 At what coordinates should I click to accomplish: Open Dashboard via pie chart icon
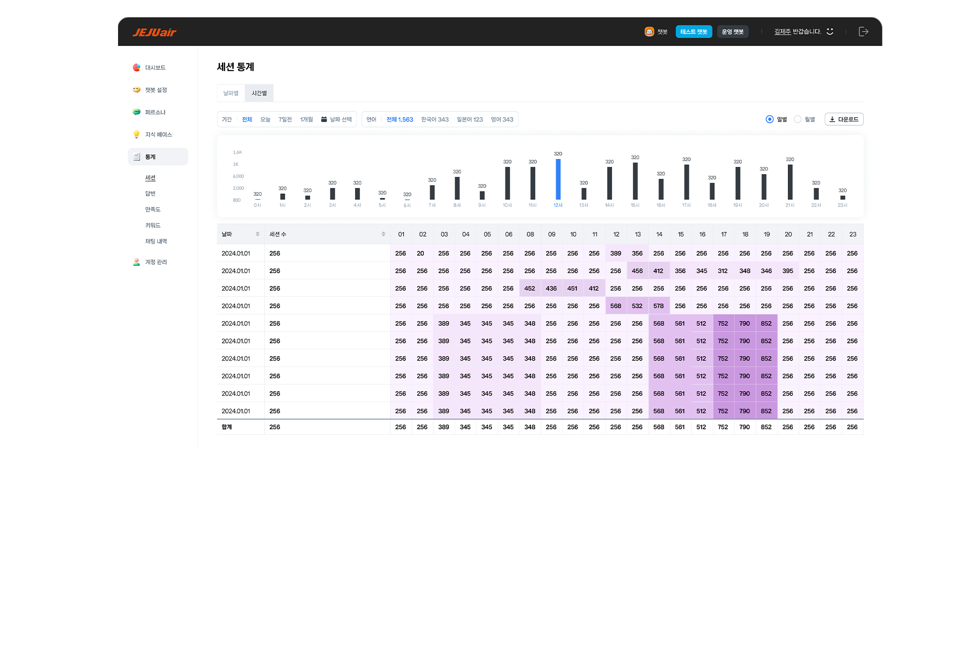click(x=137, y=67)
